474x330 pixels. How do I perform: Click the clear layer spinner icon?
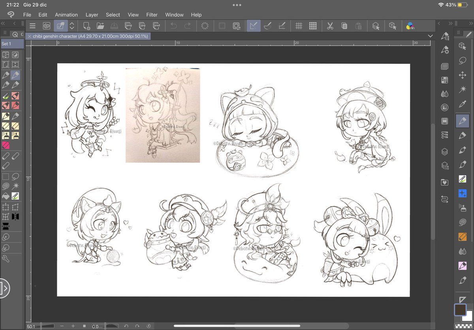click(205, 26)
